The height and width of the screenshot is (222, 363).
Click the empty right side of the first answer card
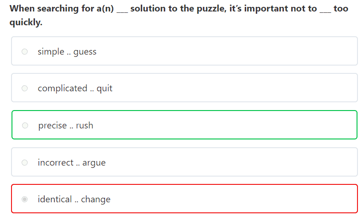point(276,51)
